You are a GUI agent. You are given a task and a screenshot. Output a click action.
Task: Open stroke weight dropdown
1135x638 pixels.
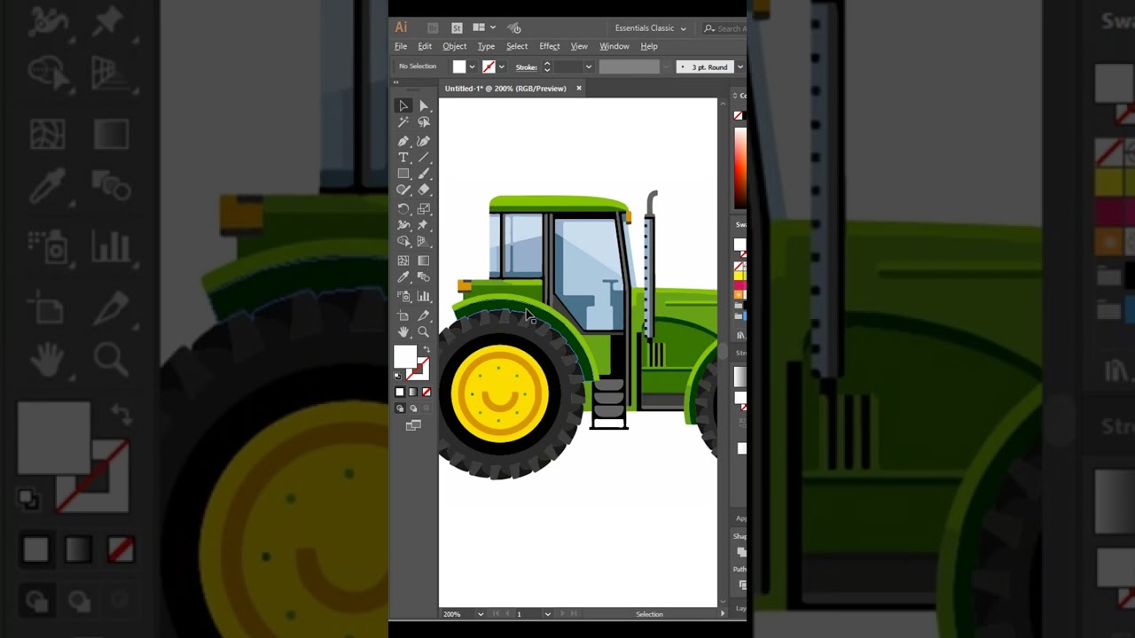pyautogui.click(x=588, y=67)
